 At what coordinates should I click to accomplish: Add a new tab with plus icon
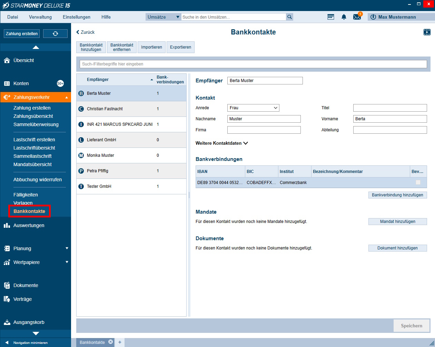click(x=120, y=342)
